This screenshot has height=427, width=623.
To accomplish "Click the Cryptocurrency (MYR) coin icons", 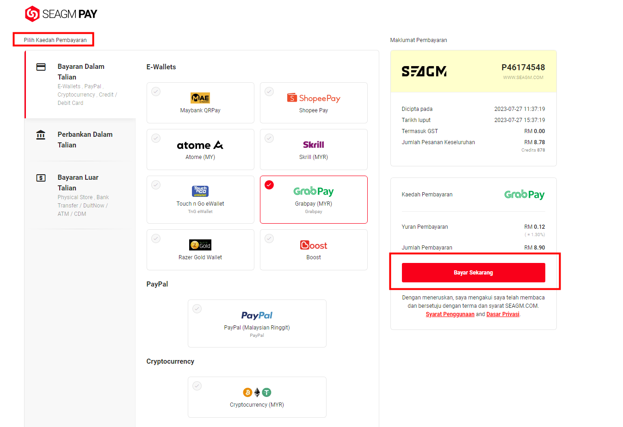I will pos(257,392).
